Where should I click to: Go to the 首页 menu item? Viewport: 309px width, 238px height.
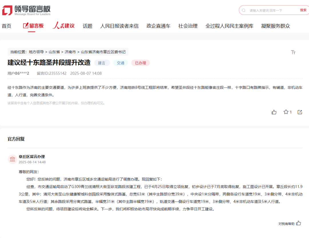tap(7, 26)
